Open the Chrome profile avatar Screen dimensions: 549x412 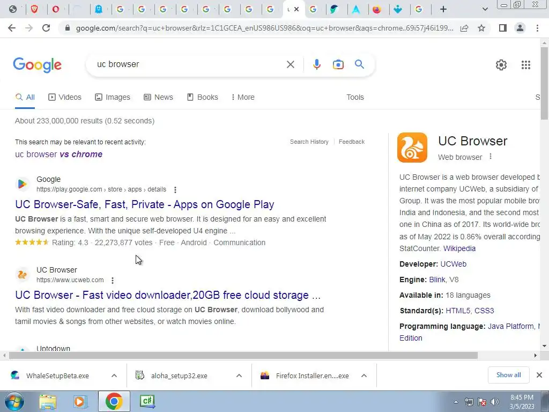[520, 28]
